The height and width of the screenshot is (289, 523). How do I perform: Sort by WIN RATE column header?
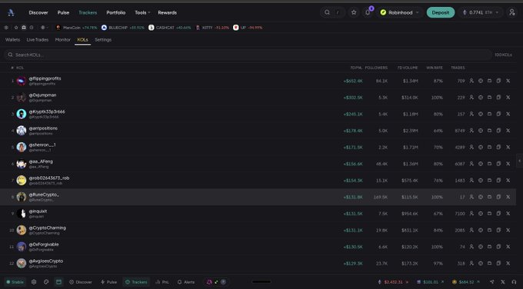coord(435,68)
